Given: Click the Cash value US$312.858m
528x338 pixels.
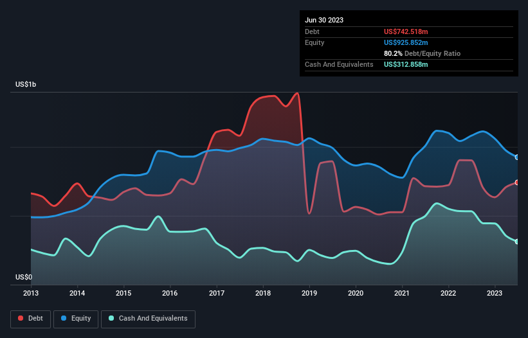Looking at the screenshot, I should pos(406,64).
